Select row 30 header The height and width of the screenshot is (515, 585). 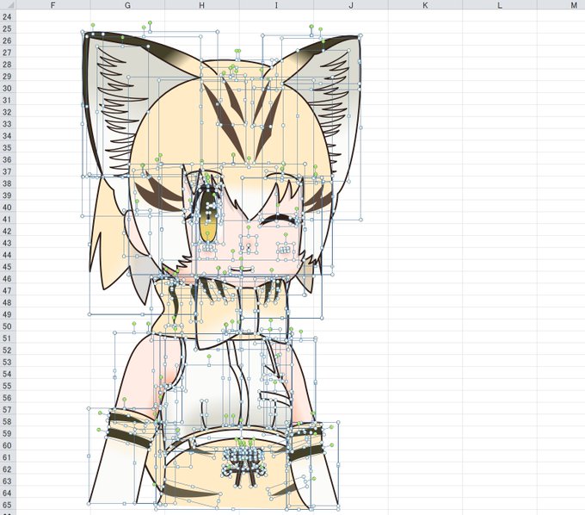[x=8, y=89]
